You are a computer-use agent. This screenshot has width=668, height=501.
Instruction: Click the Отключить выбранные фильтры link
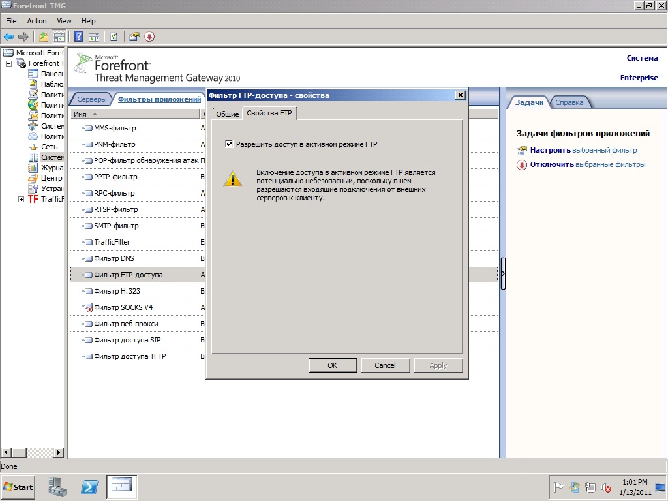click(x=588, y=165)
